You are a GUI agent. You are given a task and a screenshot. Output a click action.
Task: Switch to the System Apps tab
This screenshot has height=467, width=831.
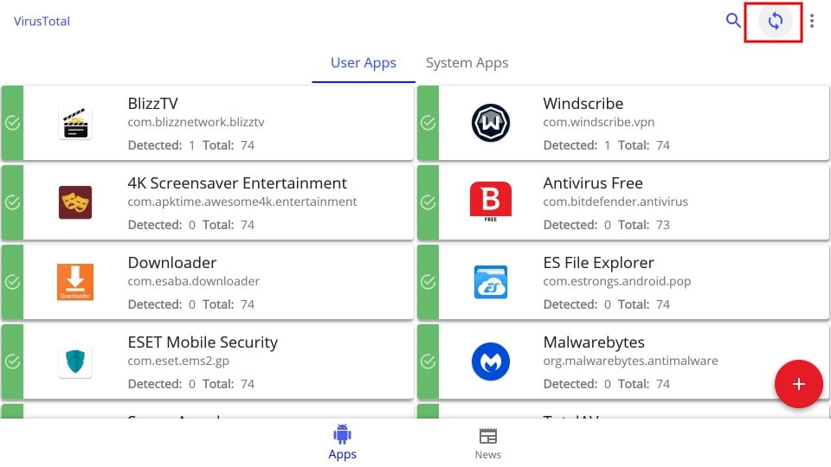pos(467,63)
